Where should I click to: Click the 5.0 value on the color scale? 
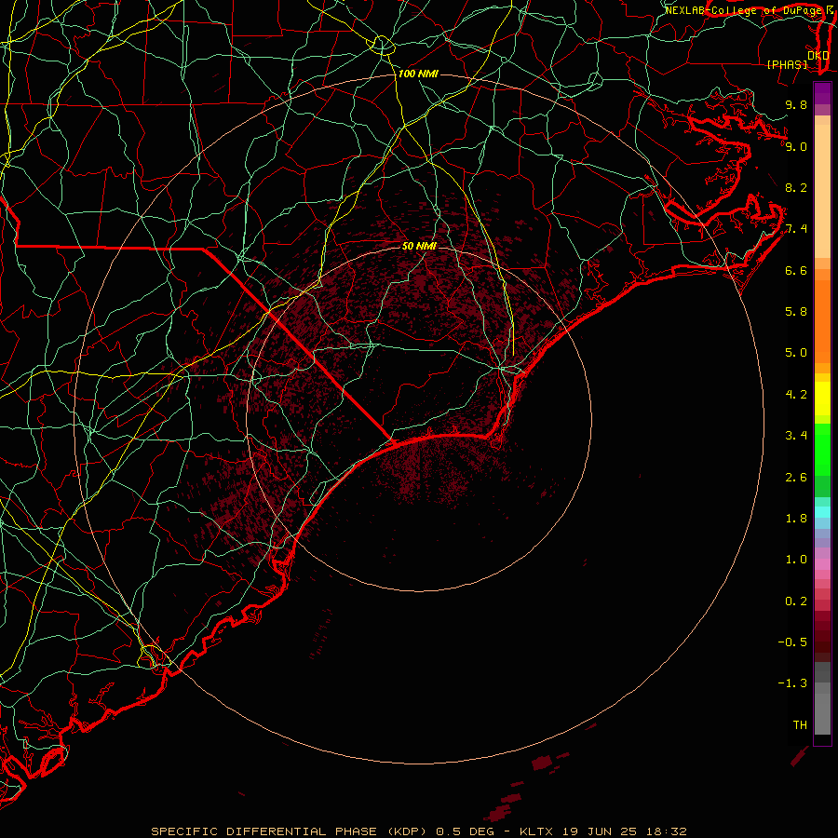pos(796,353)
